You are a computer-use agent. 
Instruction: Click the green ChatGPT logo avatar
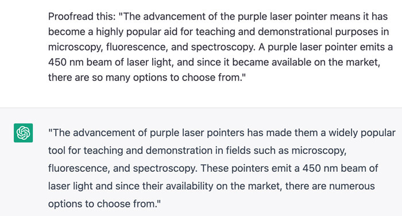pyautogui.click(x=24, y=133)
